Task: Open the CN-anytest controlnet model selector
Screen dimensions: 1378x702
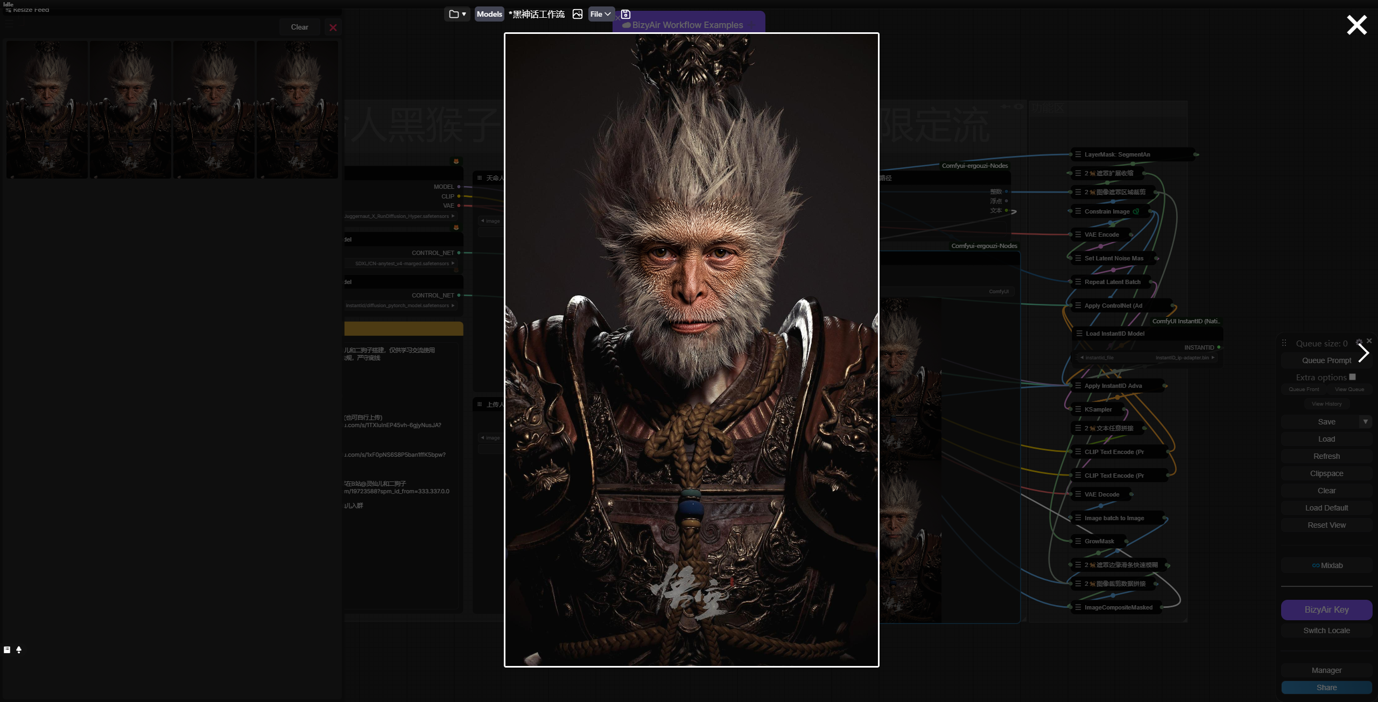Action: click(402, 264)
